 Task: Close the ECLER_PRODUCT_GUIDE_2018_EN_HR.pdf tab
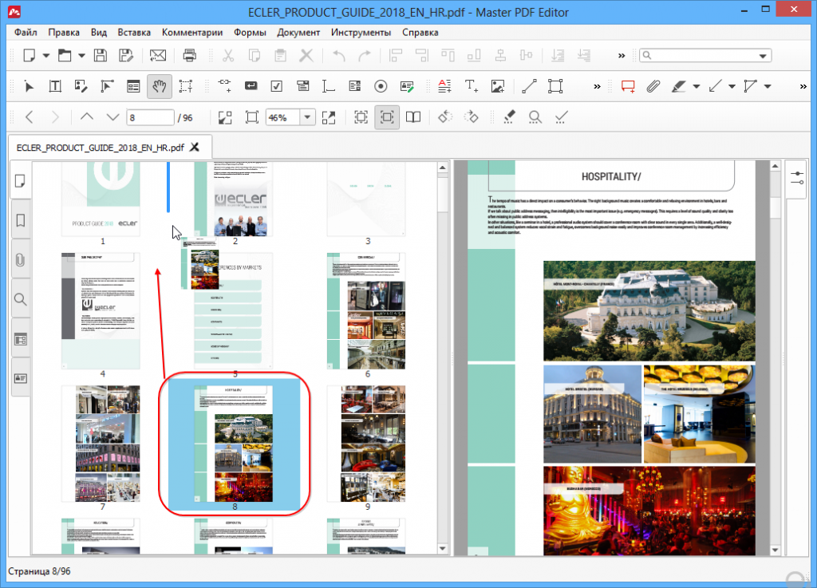(x=195, y=147)
